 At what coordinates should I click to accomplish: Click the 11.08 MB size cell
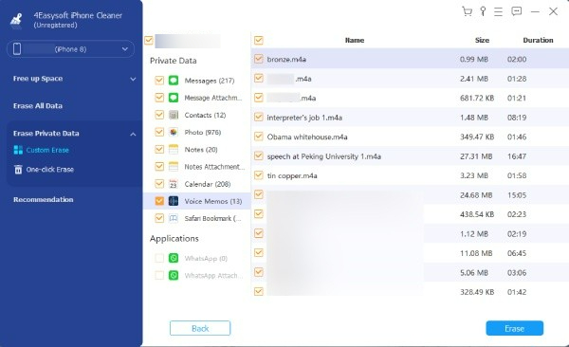476,253
